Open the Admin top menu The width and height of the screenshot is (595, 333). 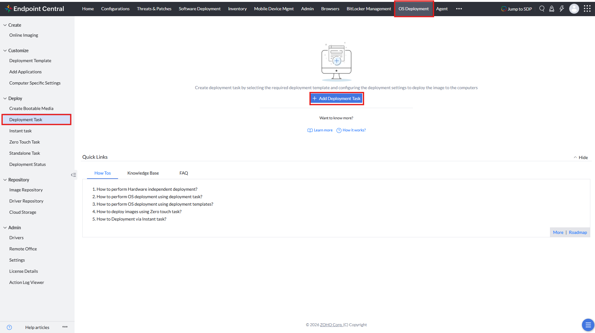[x=307, y=9]
